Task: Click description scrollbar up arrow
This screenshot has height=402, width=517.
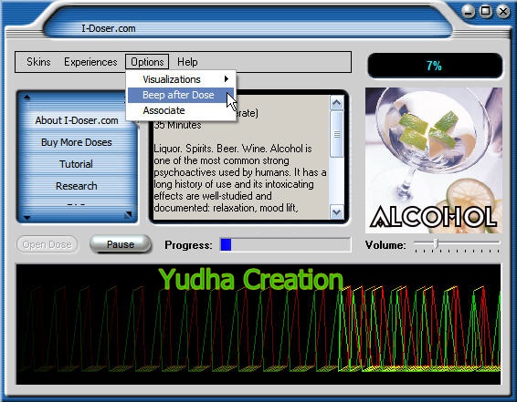Action: [x=337, y=103]
